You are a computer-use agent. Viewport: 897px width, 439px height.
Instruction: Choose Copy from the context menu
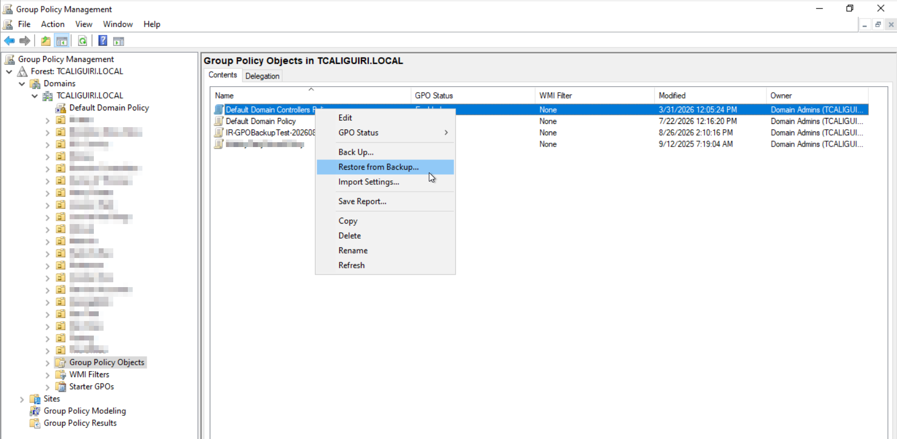pos(385,221)
